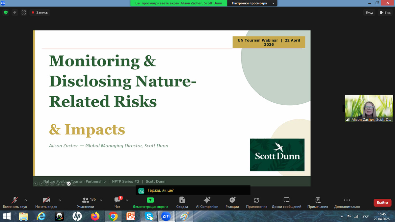
Task: Open the Вид view layout menu
Action: [x=385, y=12]
